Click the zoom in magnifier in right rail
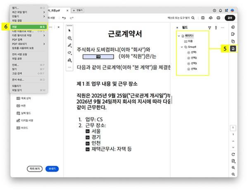Screen dimensions: 248x191 (x=233, y=168)
